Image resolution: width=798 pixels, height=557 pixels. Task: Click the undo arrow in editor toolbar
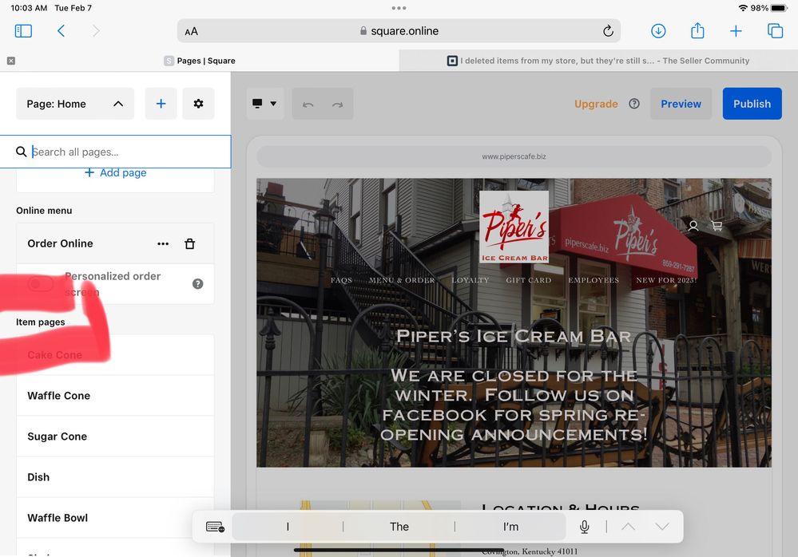tap(308, 105)
